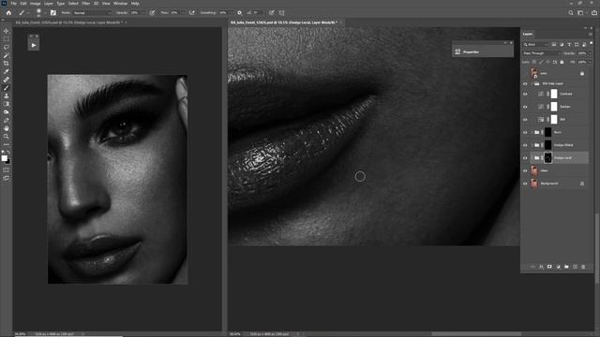Viewport: 600px width, 337px height.
Task: Click the Background layer thumbnail
Action: pos(534,183)
